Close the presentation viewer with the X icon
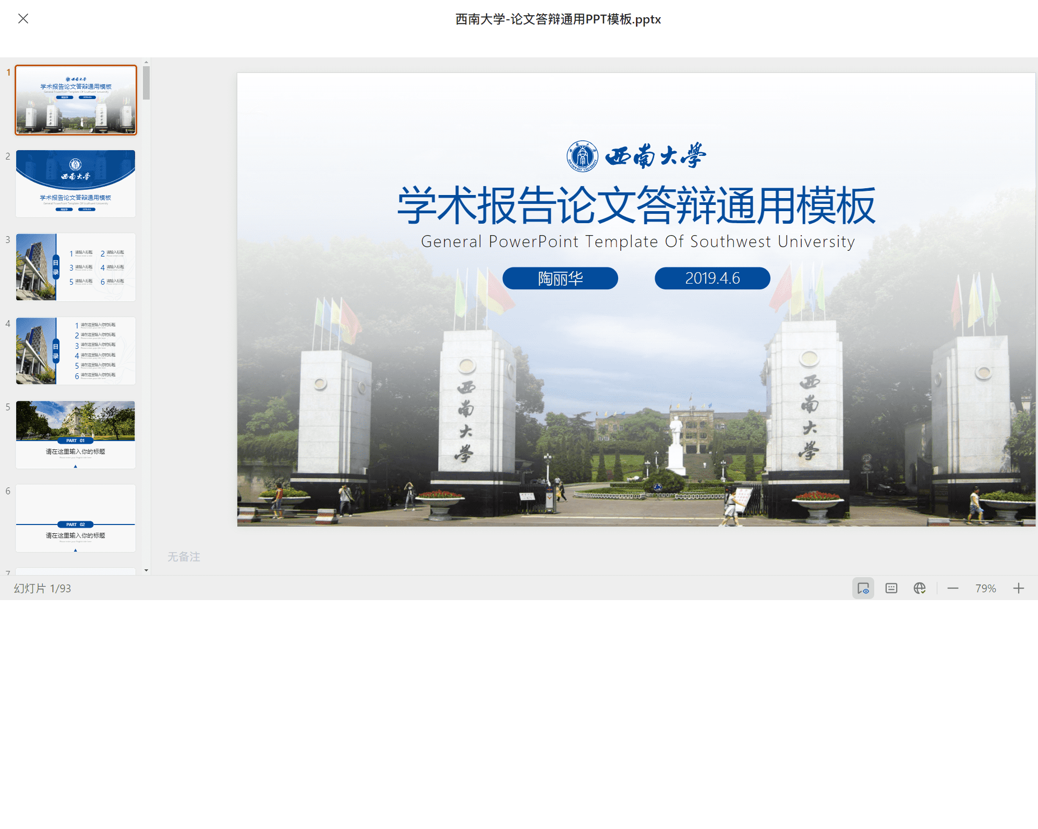The width and height of the screenshot is (1038, 829). coord(23,19)
